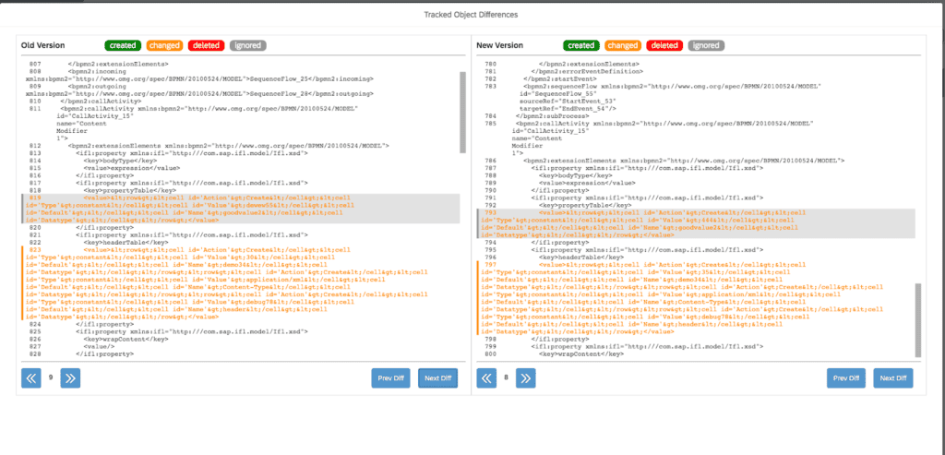945x455 pixels.
Task: Click the gray ignored badge in New Version
Action: 706,45
